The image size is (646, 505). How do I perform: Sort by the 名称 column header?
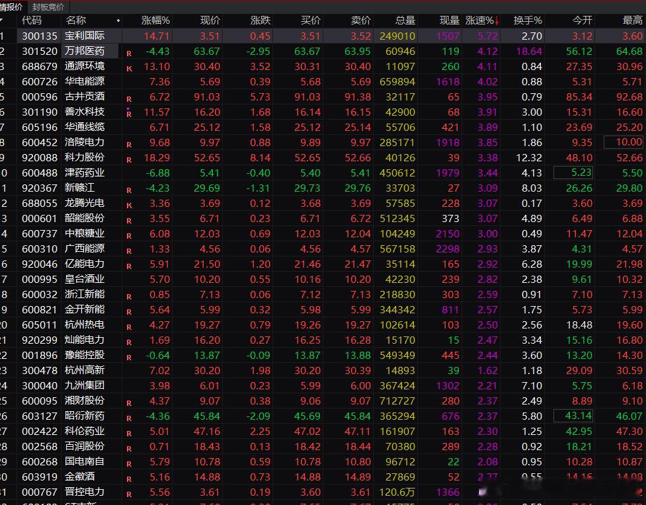tap(75, 20)
